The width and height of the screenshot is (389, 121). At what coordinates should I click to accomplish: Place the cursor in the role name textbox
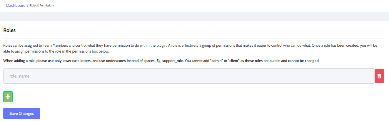coord(188,76)
